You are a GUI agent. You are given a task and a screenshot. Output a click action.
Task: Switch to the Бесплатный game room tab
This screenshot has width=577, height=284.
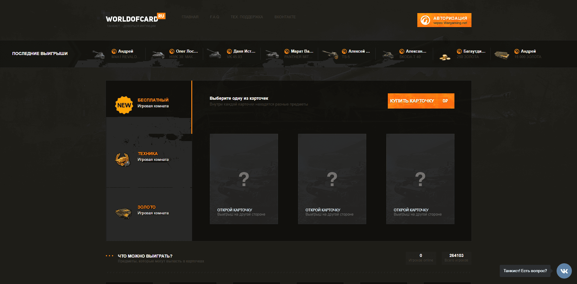(153, 103)
